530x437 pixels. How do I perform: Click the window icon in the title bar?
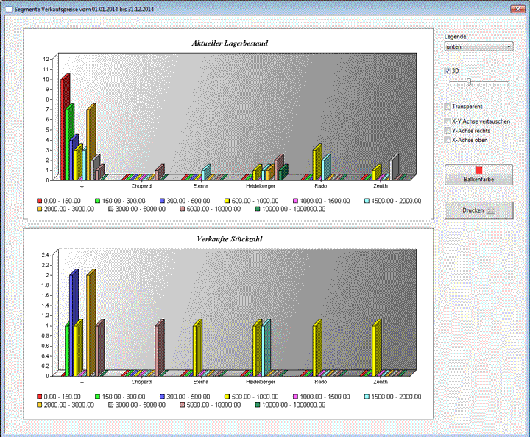(x=9, y=10)
